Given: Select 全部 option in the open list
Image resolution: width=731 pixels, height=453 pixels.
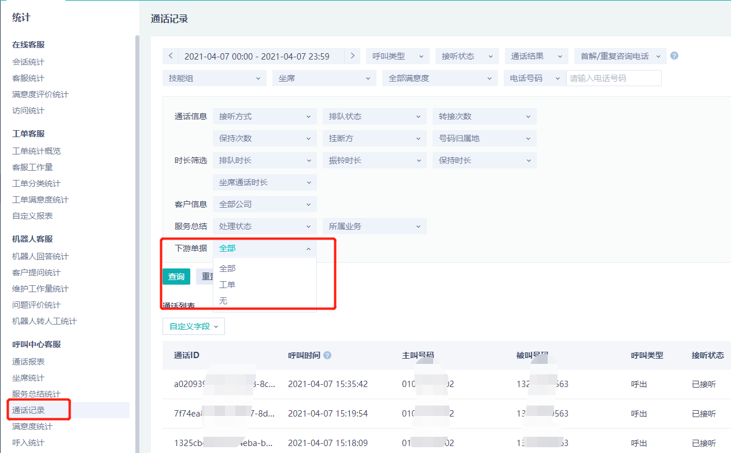Looking at the screenshot, I should point(227,268).
